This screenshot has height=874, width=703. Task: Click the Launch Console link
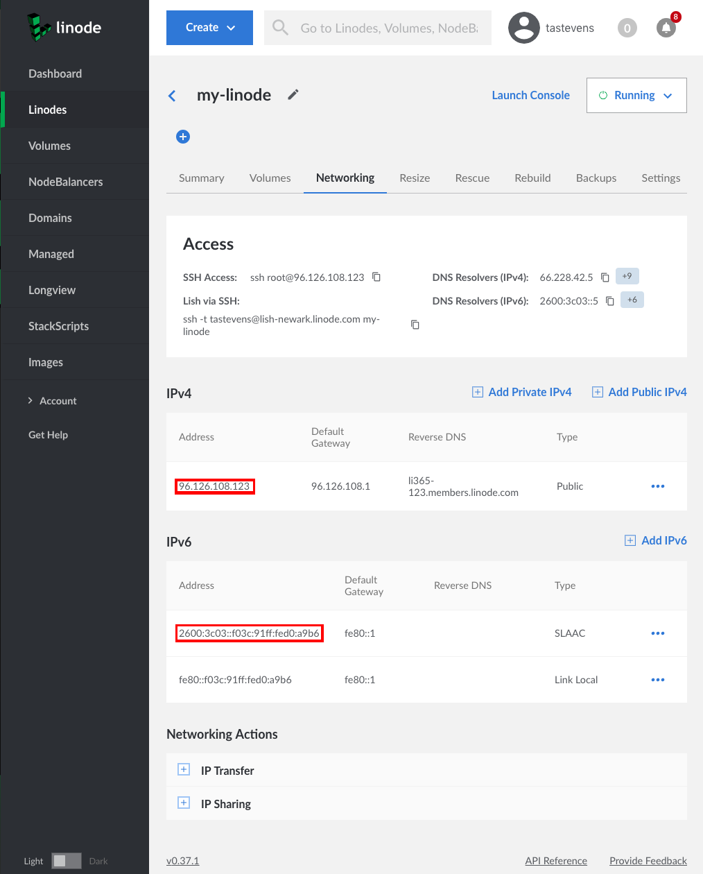(530, 96)
